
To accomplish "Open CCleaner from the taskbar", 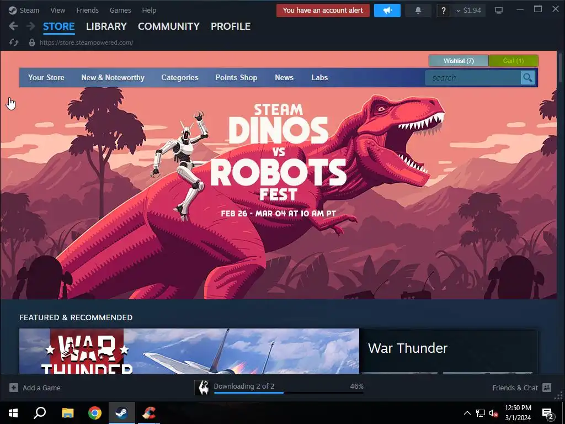I will 149,413.
